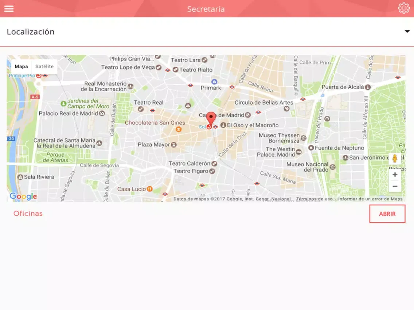
Task: Zoom in on the map
Action: pos(395,175)
